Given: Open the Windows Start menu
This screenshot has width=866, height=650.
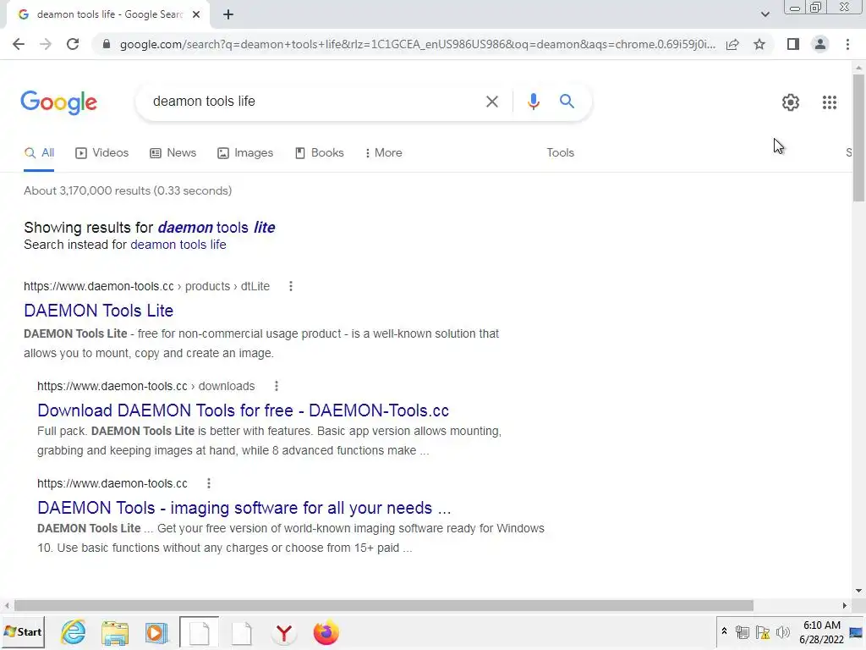Looking at the screenshot, I should tap(23, 632).
